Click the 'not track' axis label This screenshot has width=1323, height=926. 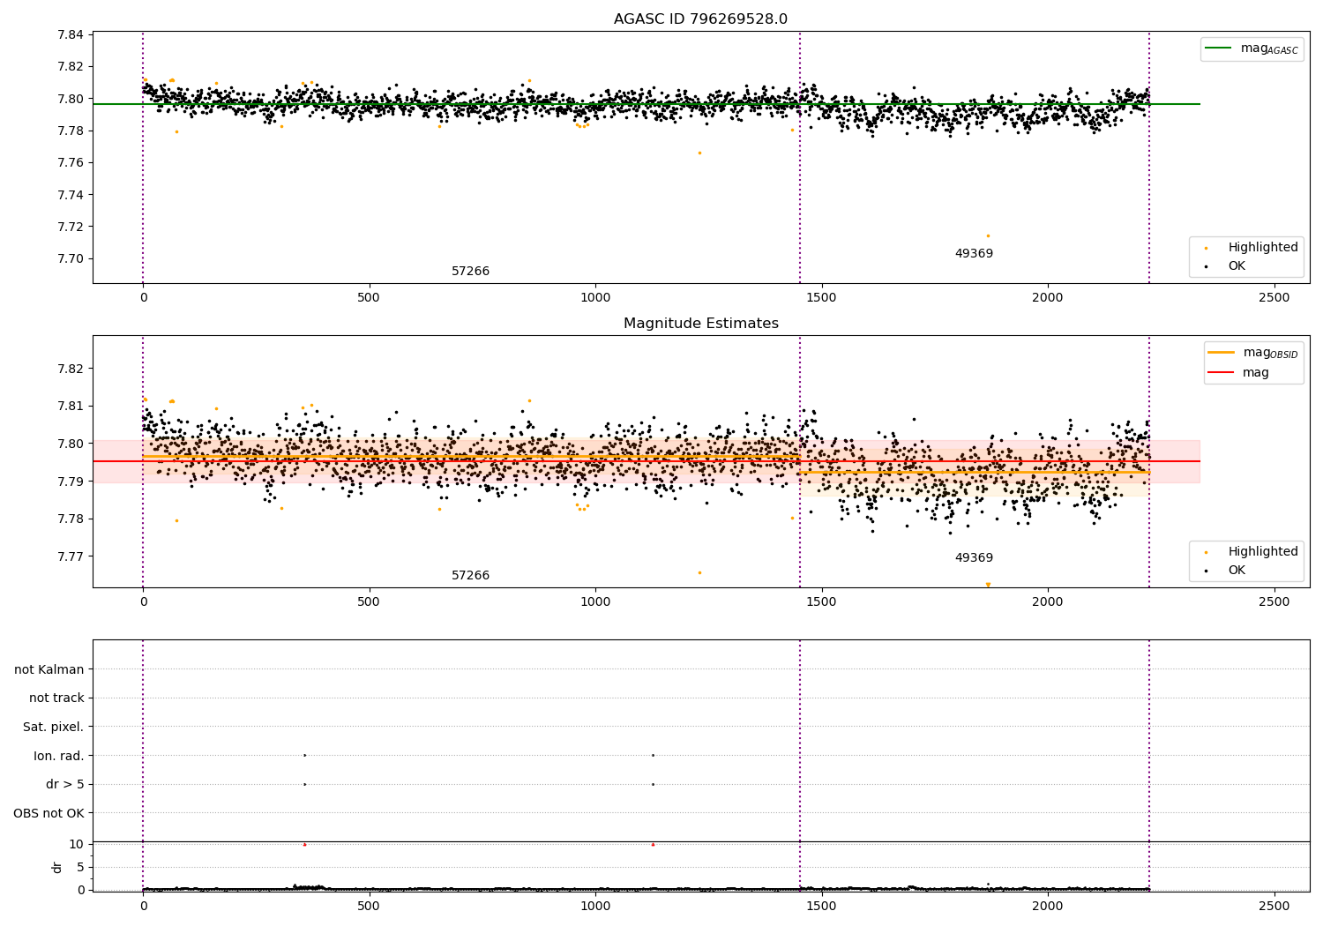tap(56, 698)
